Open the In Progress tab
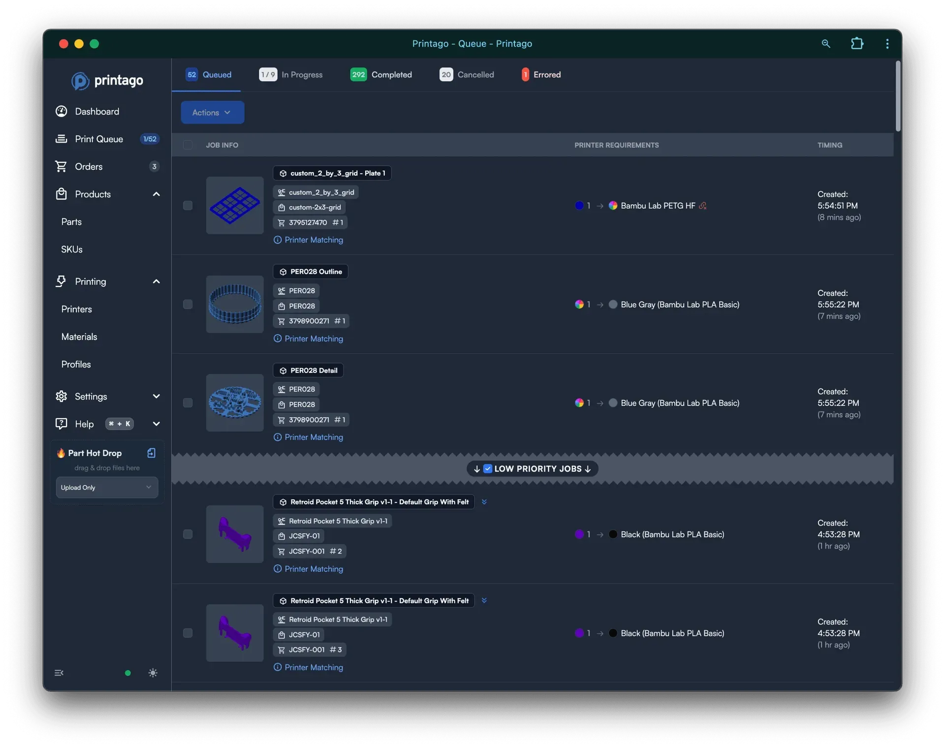The height and width of the screenshot is (748, 945). [x=301, y=74]
